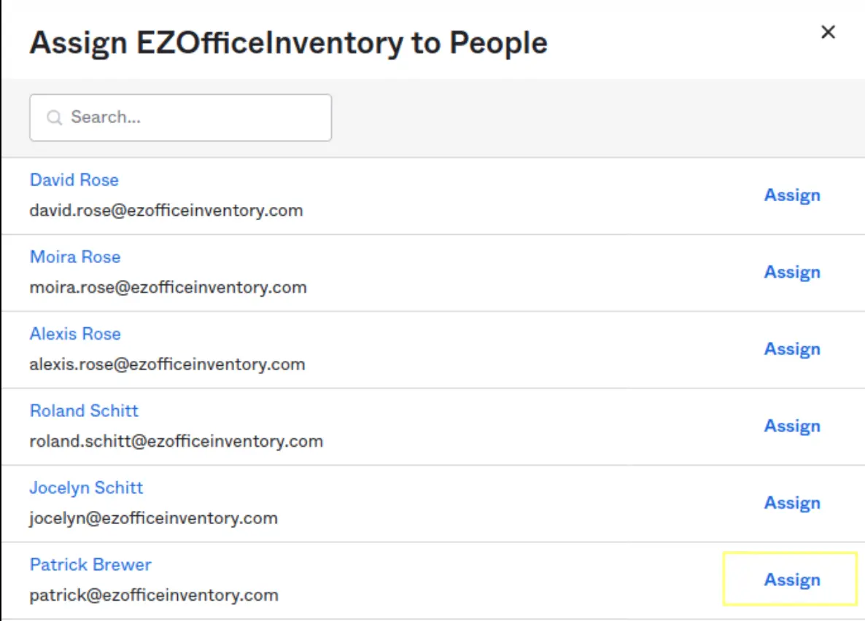
Task: Click the moira.rose@ezofficeinventory.com email text
Action: click(x=168, y=287)
